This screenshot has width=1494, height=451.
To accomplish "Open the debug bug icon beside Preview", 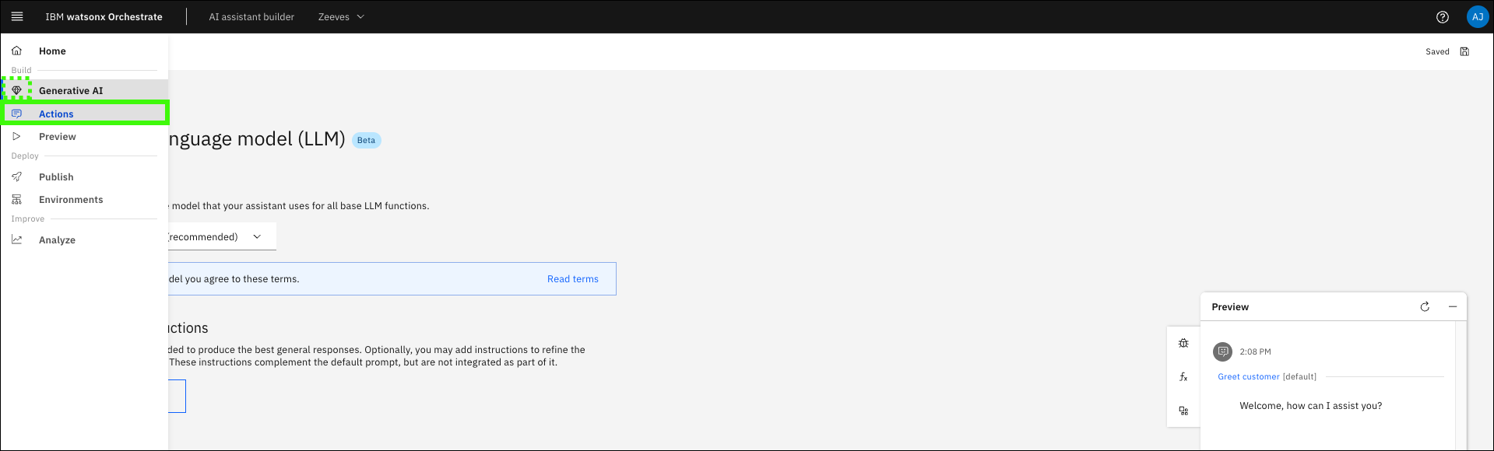I will (1183, 343).
